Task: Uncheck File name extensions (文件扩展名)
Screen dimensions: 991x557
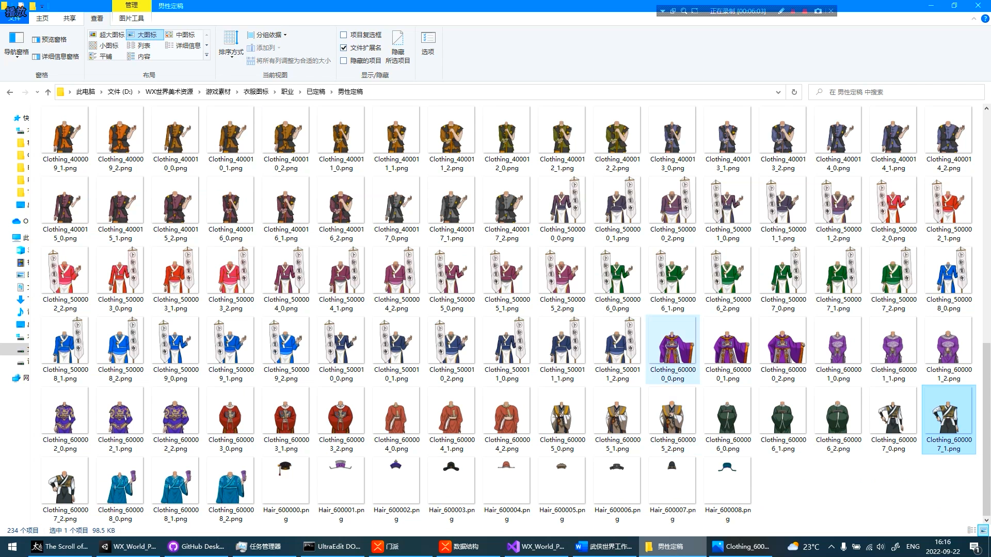Action: point(343,47)
